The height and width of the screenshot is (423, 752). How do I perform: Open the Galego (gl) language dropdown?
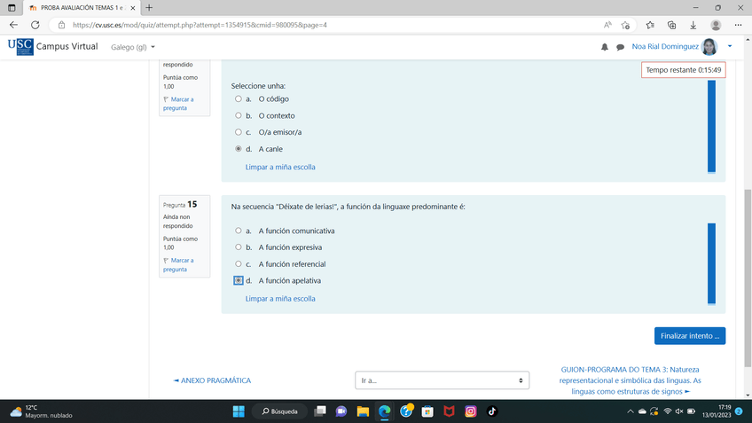coord(133,47)
